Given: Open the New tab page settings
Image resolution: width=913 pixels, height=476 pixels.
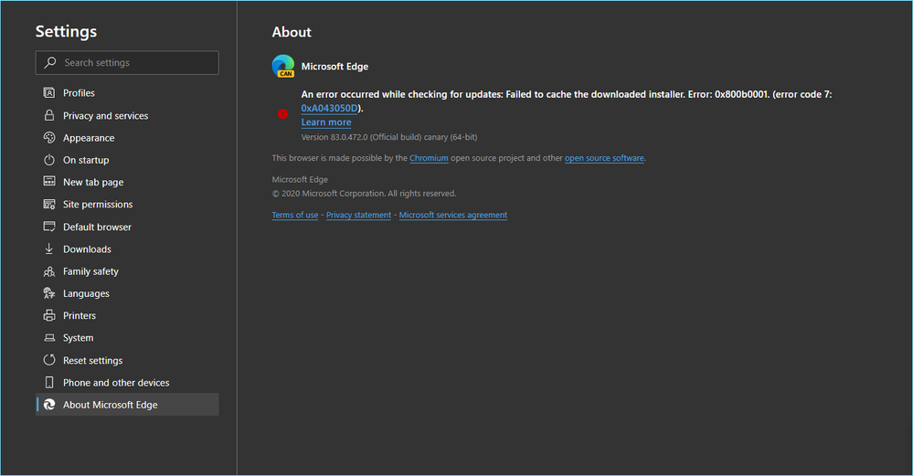Looking at the screenshot, I should [93, 183].
